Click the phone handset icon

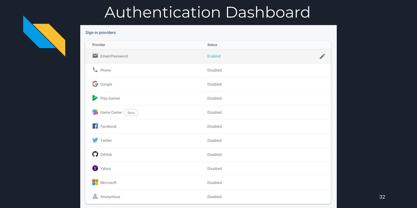95,70
